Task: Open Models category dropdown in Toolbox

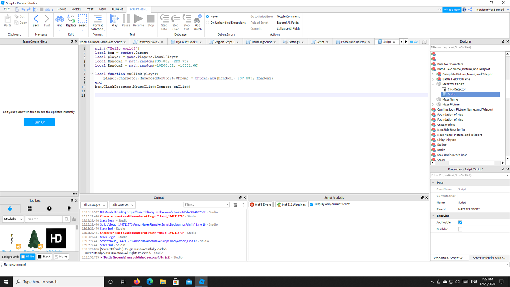Action: [13, 219]
